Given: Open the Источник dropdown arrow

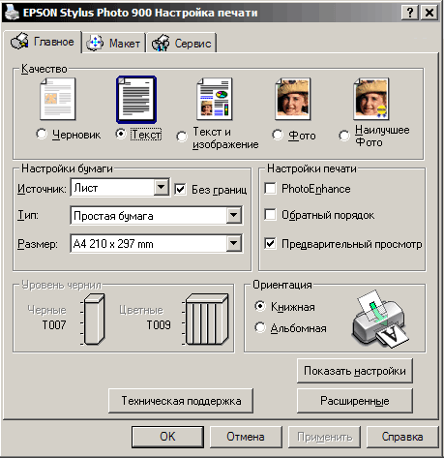Looking at the screenshot, I should pyautogui.click(x=161, y=187).
